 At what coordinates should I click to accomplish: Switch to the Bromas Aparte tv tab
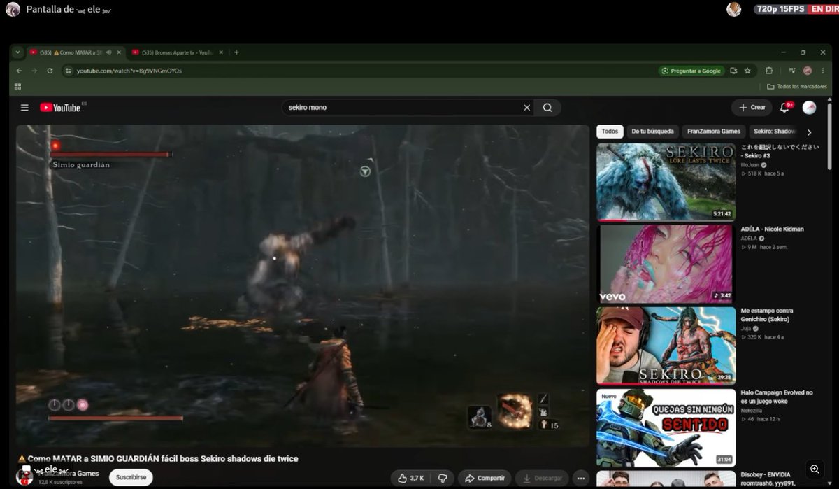(x=178, y=52)
